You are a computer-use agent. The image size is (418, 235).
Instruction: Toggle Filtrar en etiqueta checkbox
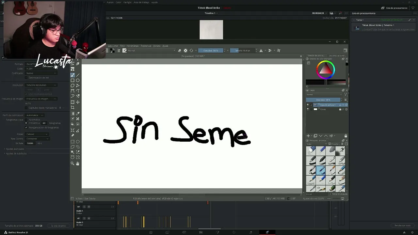(x=330, y=194)
